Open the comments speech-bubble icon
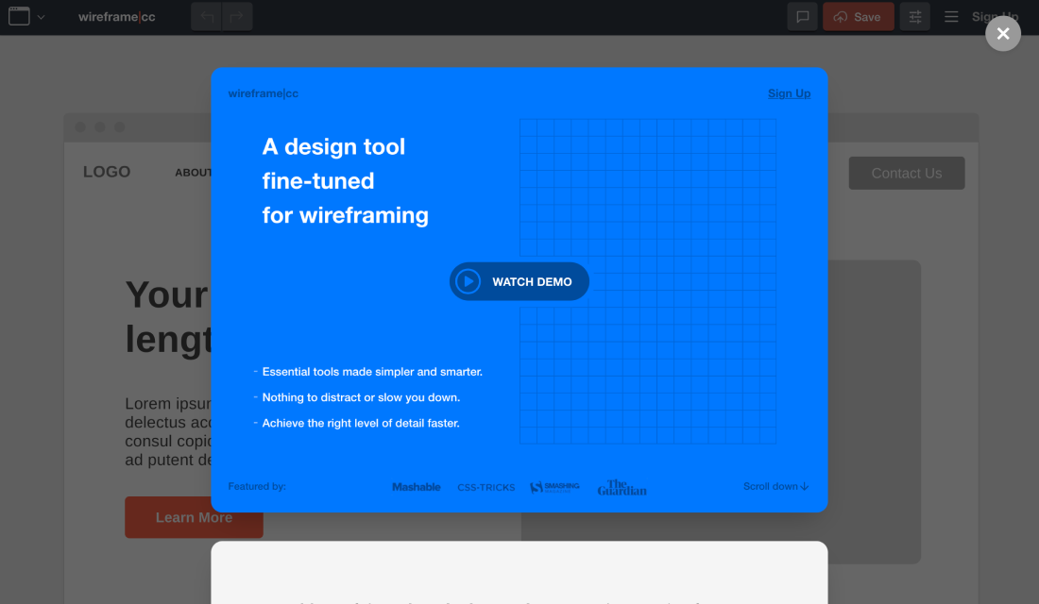 pyautogui.click(x=802, y=17)
